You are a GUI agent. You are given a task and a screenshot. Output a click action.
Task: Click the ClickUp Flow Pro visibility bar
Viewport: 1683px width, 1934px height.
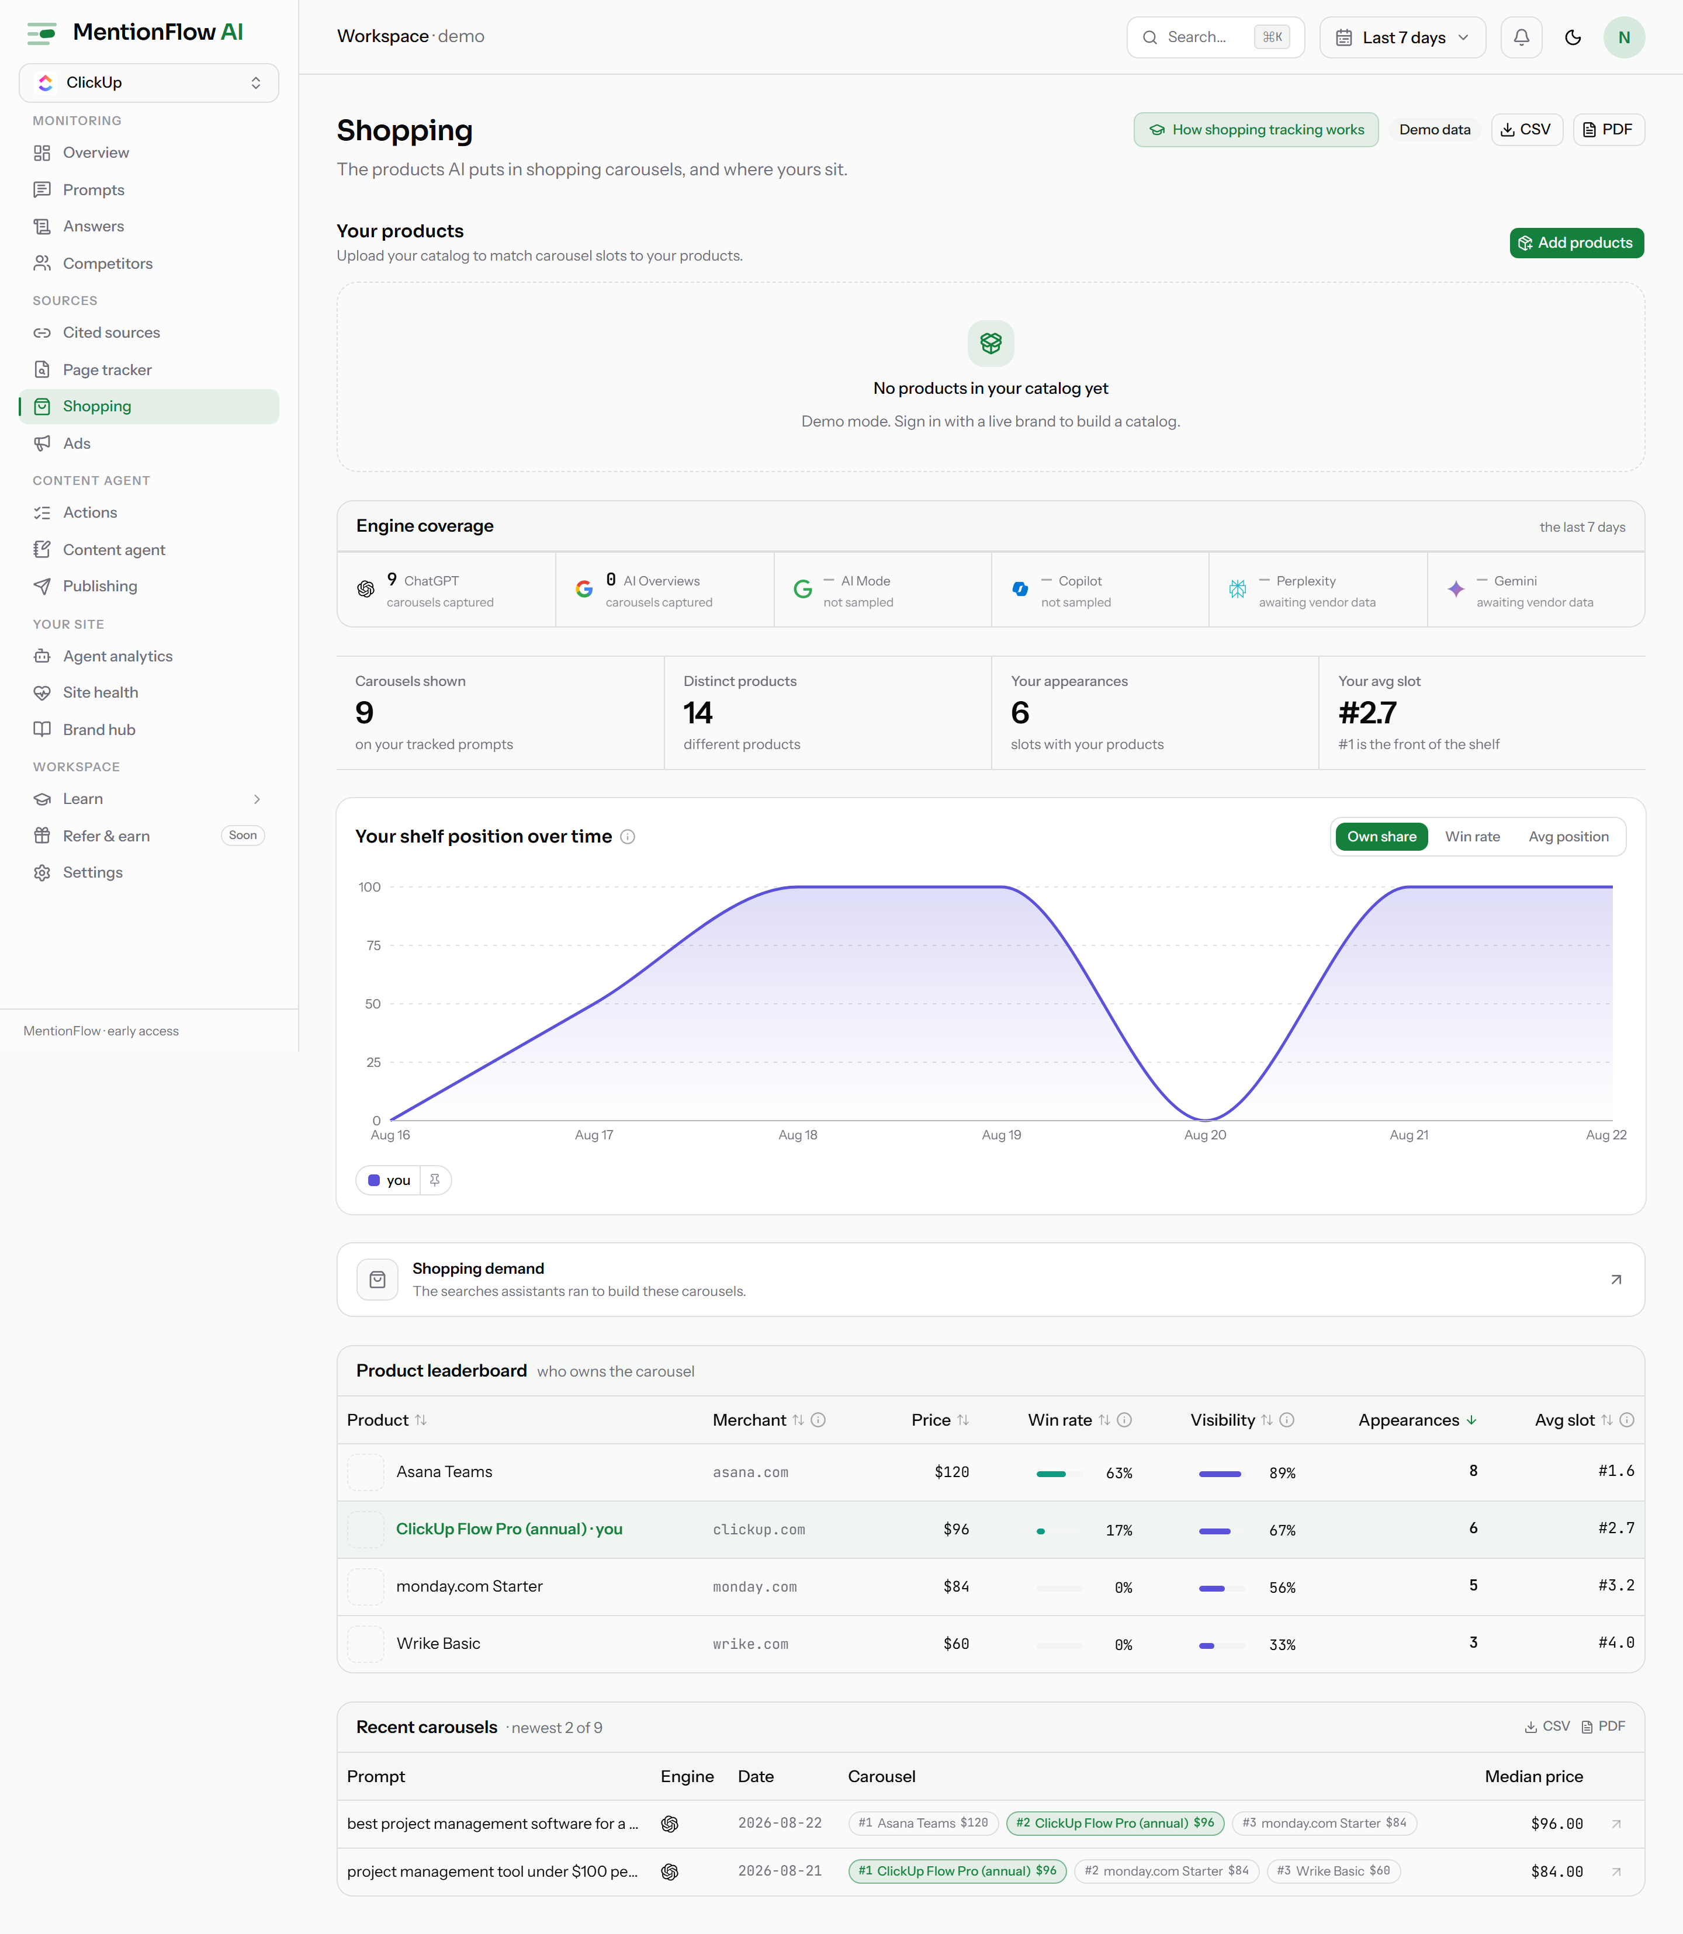[x=1222, y=1531]
